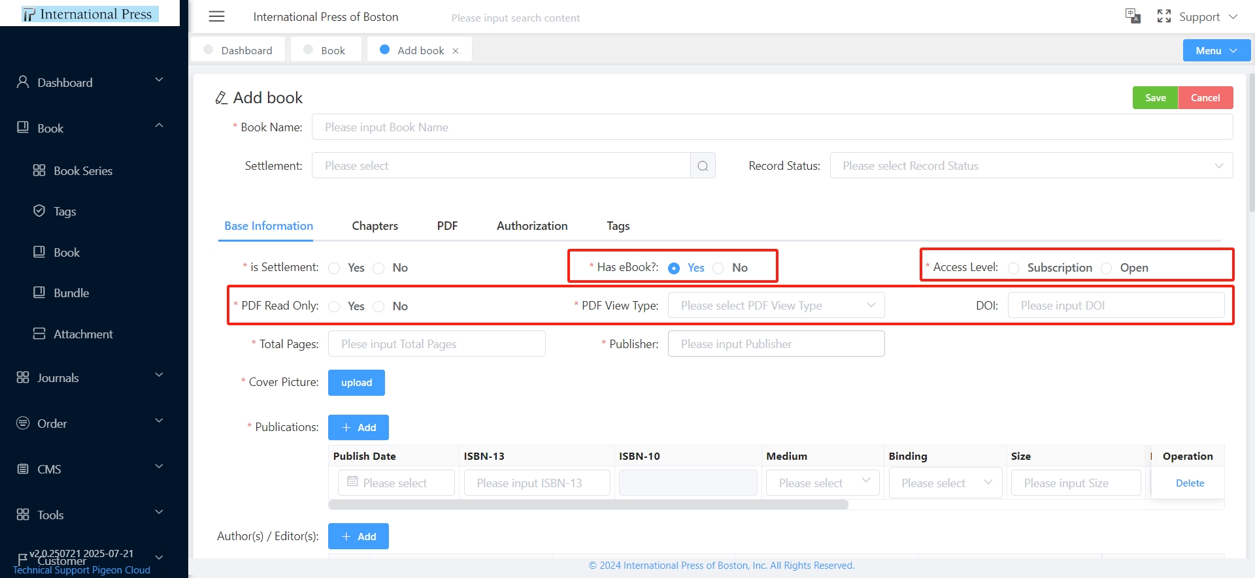
Task: Toggle fullscreen mode icon
Action: click(x=1164, y=16)
